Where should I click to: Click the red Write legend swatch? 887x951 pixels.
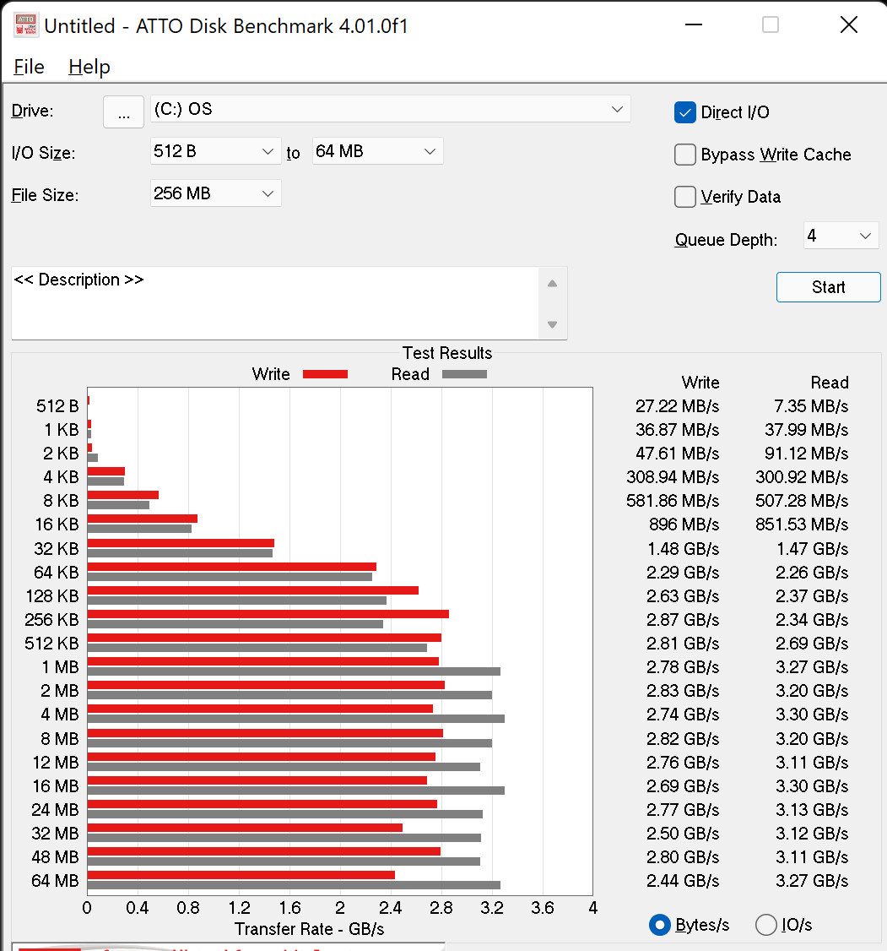(x=325, y=374)
